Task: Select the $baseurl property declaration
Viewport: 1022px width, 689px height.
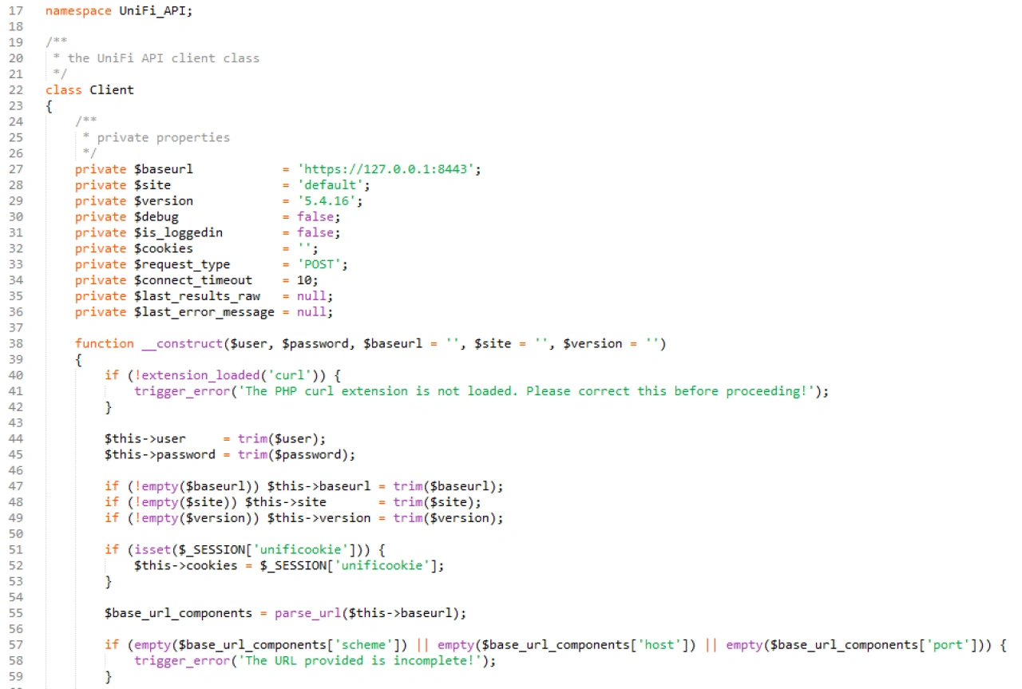Action: (164, 168)
